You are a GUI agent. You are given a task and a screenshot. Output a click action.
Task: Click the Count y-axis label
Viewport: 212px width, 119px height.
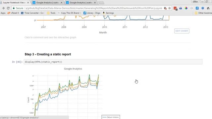[x=28, y=100]
